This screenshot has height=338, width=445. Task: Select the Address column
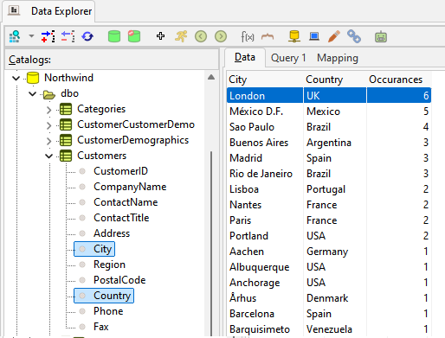112,233
